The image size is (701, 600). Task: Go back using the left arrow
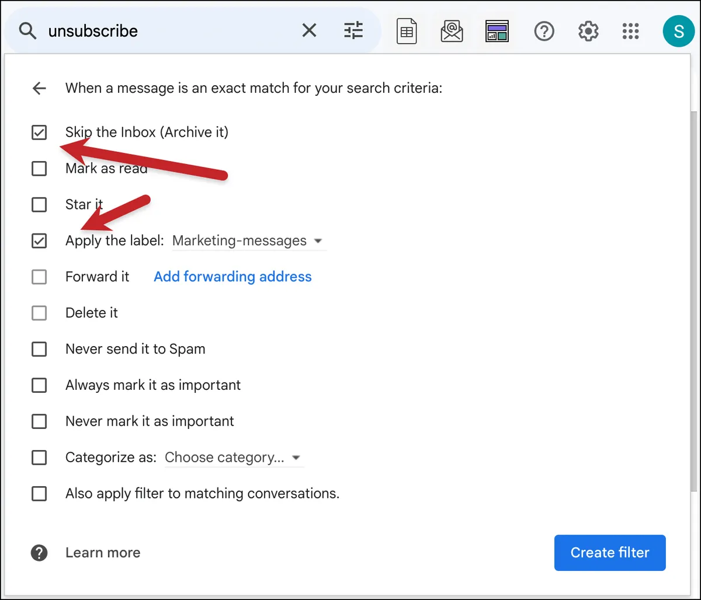point(39,88)
